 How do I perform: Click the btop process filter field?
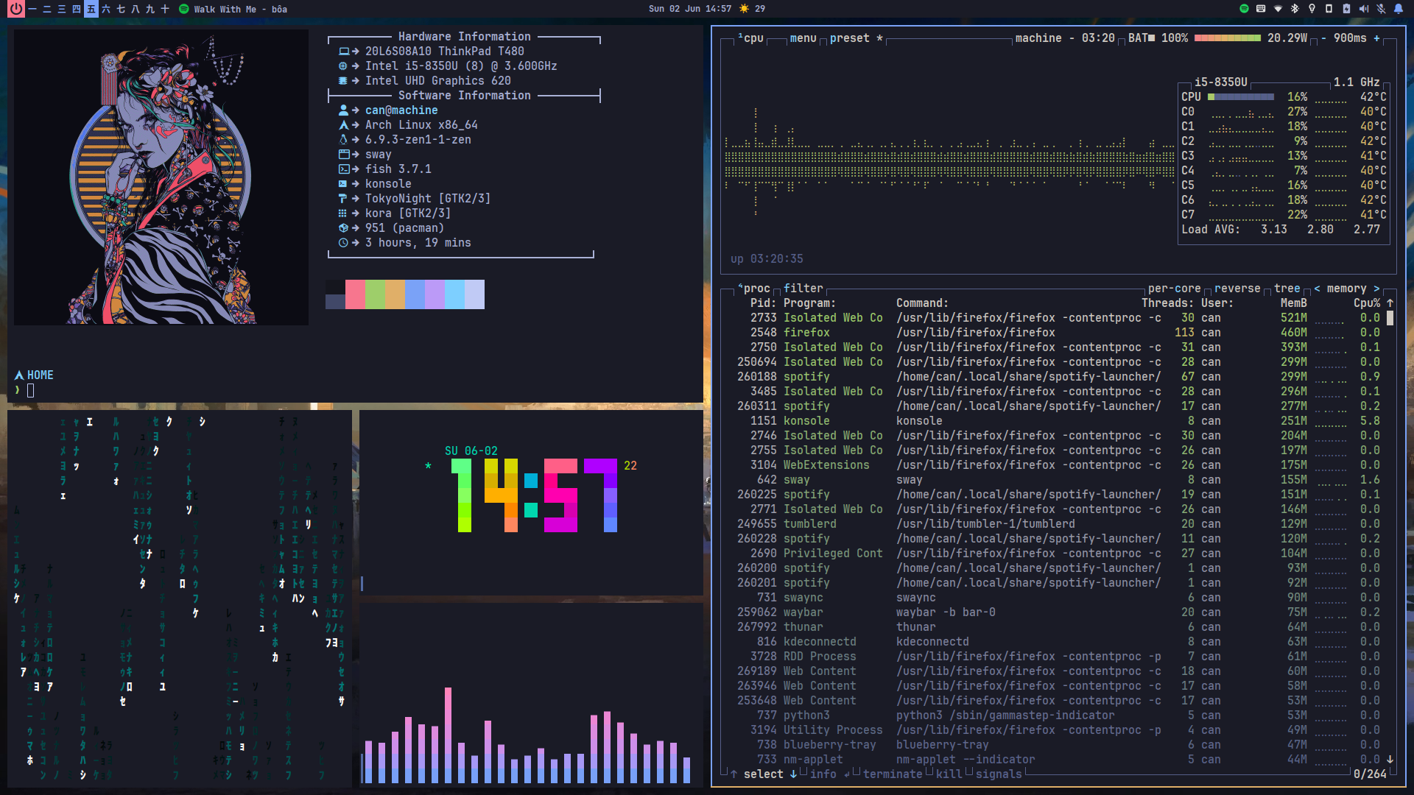click(x=803, y=289)
